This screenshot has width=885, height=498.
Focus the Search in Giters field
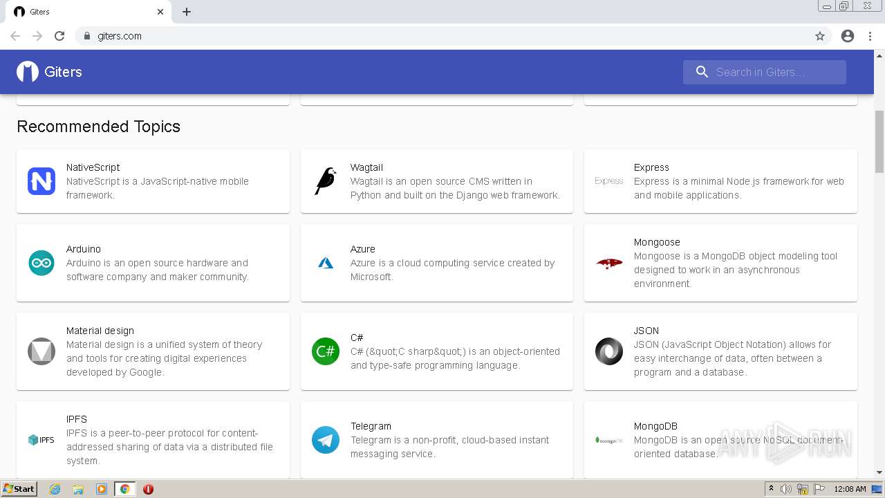[765, 72]
